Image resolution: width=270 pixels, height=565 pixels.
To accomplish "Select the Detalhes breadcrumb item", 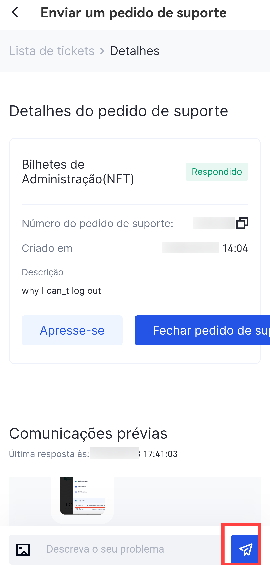I will pyautogui.click(x=135, y=51).
